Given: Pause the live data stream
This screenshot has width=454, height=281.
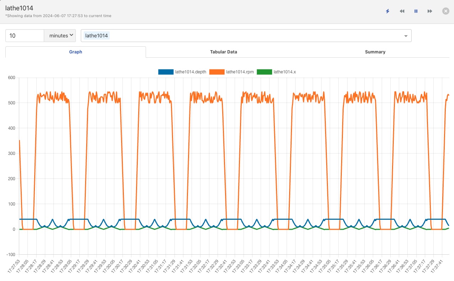Looking at the screenshot, I should [x=416, y=11].
